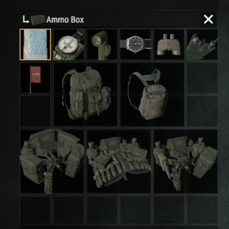The width and height of the screenshot is (229, 229).
Task: Select the vest with grenade bandolier
Action: coord(119,161)
